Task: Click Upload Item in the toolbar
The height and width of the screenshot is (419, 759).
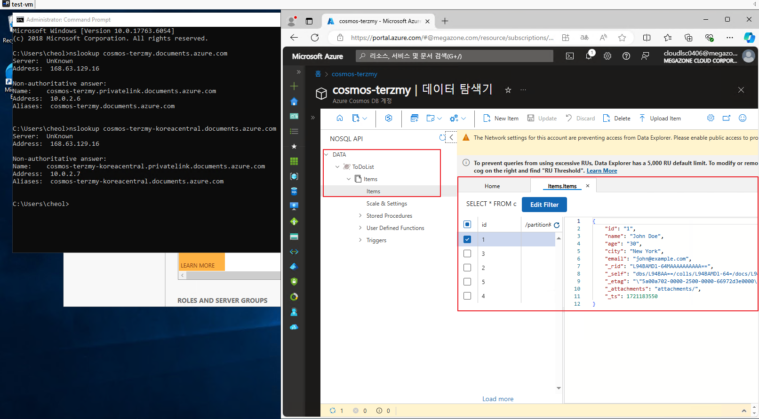Action: click(660, 119)
